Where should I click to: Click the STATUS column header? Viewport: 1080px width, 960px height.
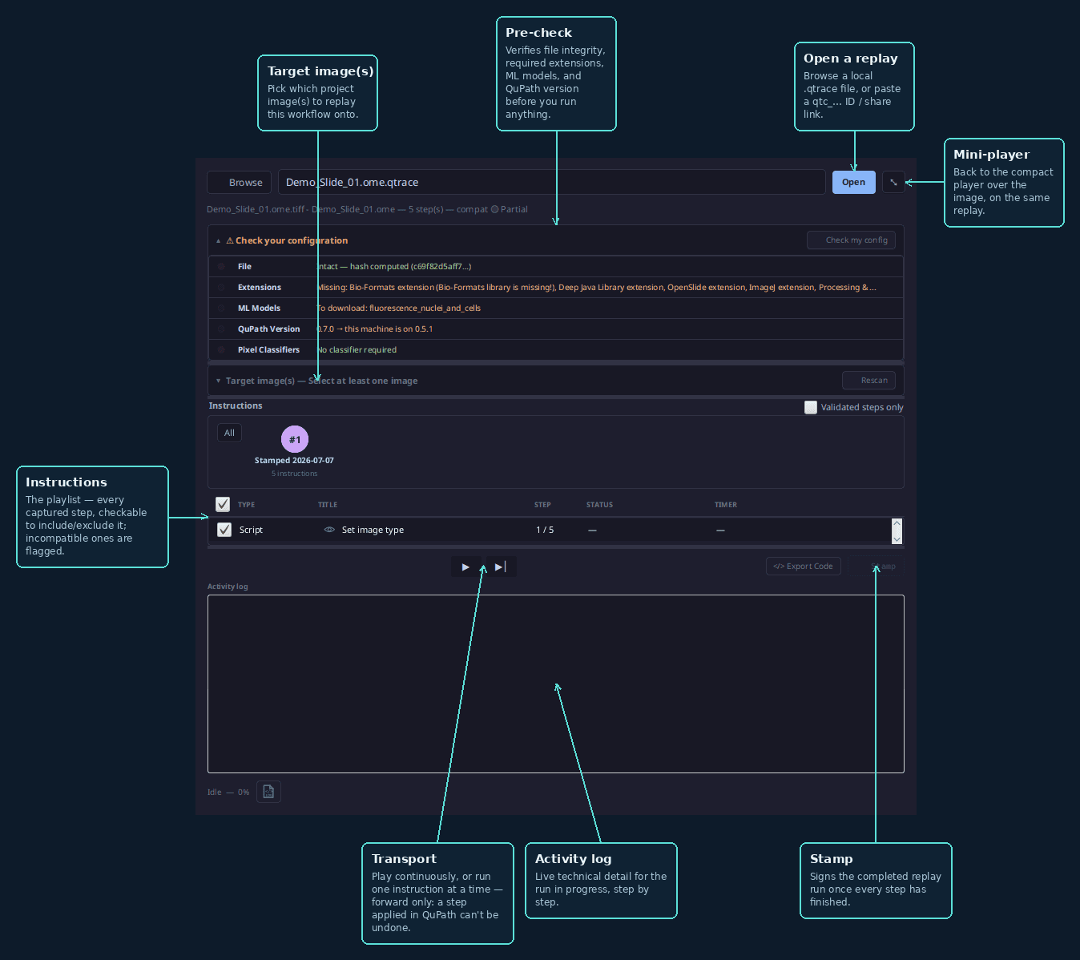click(x=599, y=505)
